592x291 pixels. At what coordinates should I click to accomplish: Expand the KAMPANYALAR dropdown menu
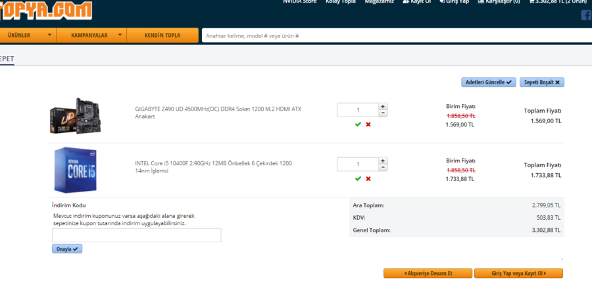[91, 36]
